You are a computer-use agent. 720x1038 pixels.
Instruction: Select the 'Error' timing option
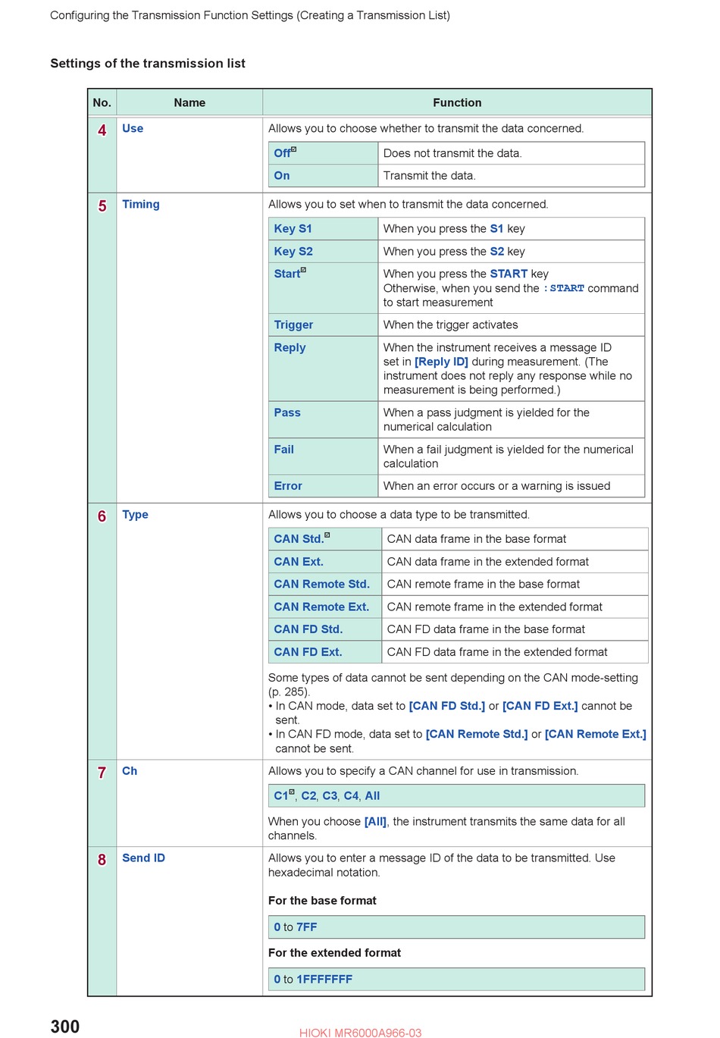click(x=288, y=486)
